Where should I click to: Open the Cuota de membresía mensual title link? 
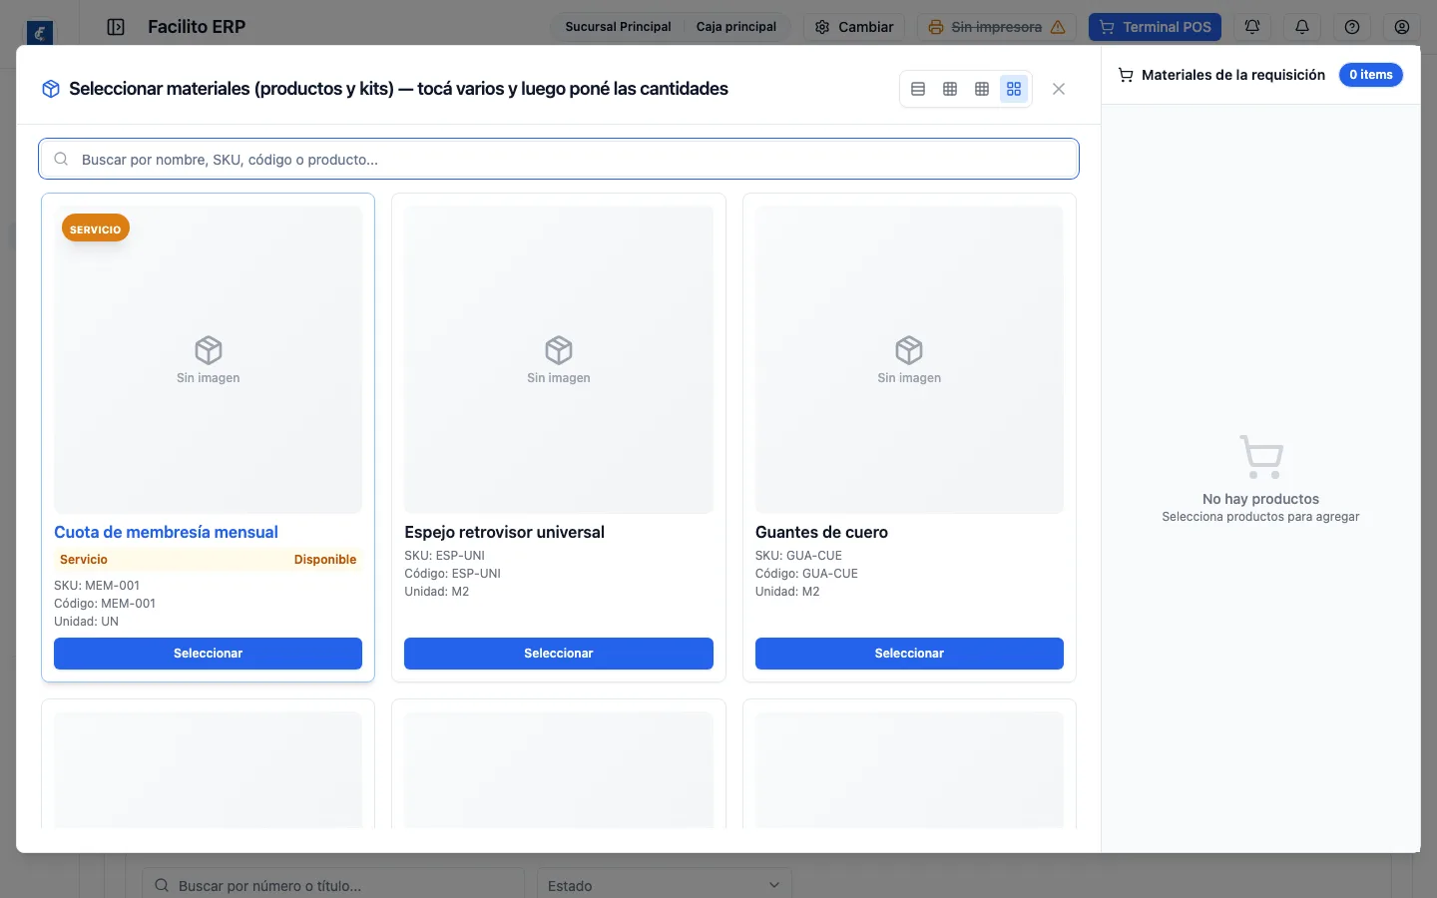[x=166, y=533]
